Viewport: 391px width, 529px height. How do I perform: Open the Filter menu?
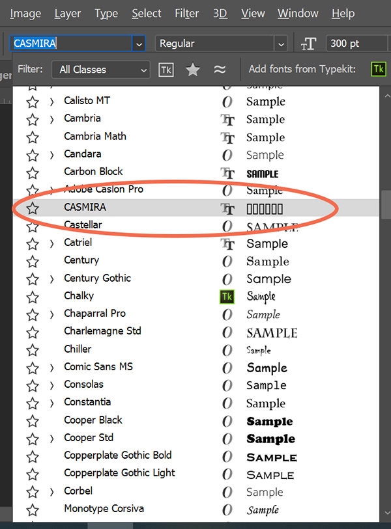pyautogui.click(x=186, y=14)
